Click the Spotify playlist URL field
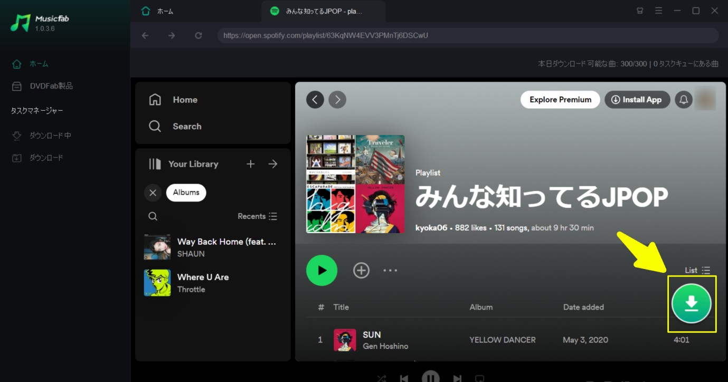This screenshot has height=382, width=728. click(x=468, y=35)
